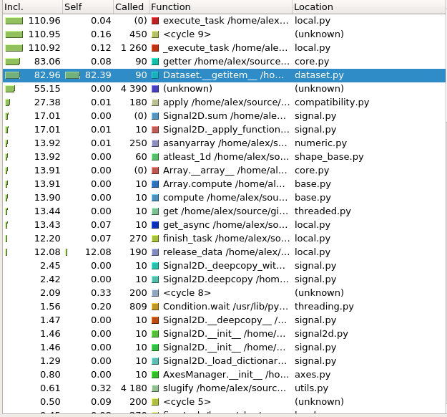Click the color square beside Dataset.__getitem__
Screen dimensions: 447x417
click(x=155, y=75)
